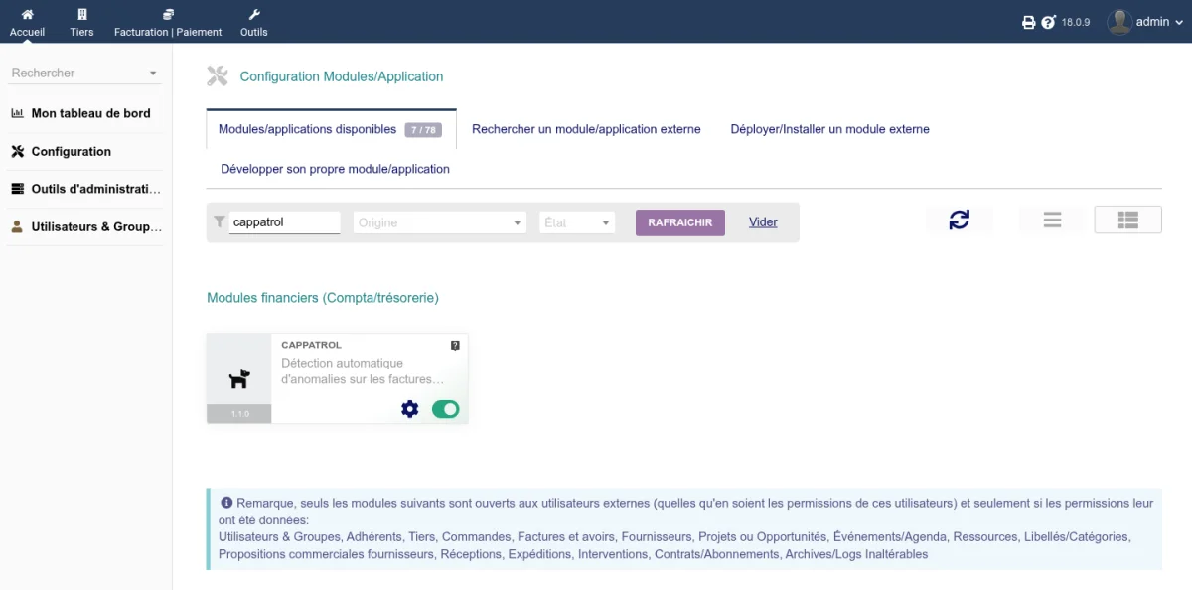
Task: Open the Outils menu
Action: tap(253, 22)
